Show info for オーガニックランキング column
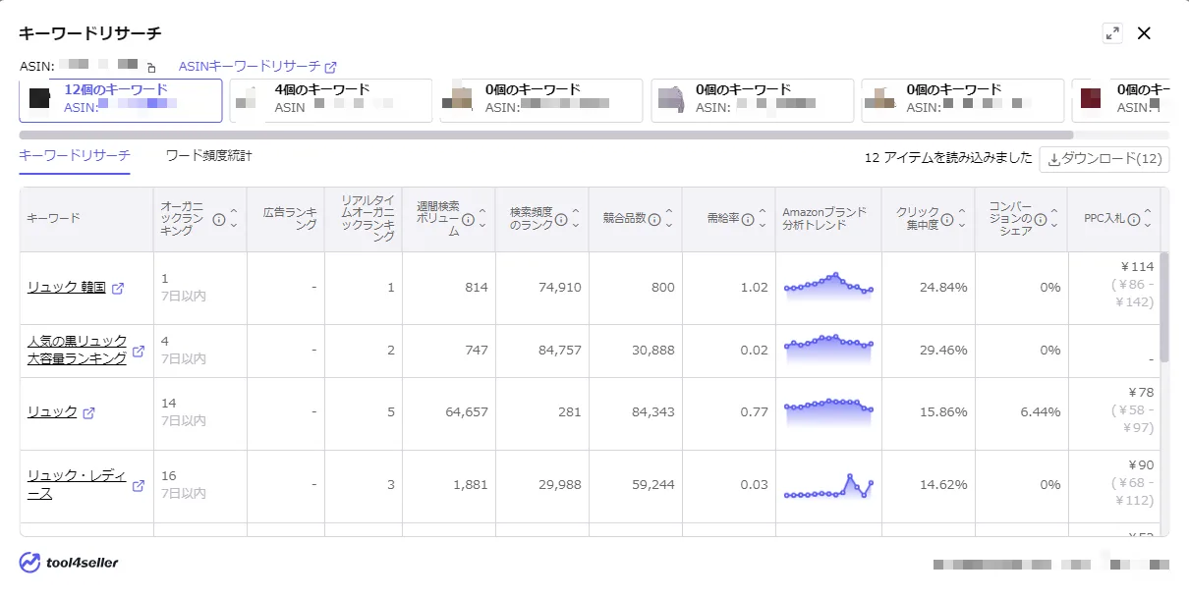 pyautogui.click(x=219, y=218)
